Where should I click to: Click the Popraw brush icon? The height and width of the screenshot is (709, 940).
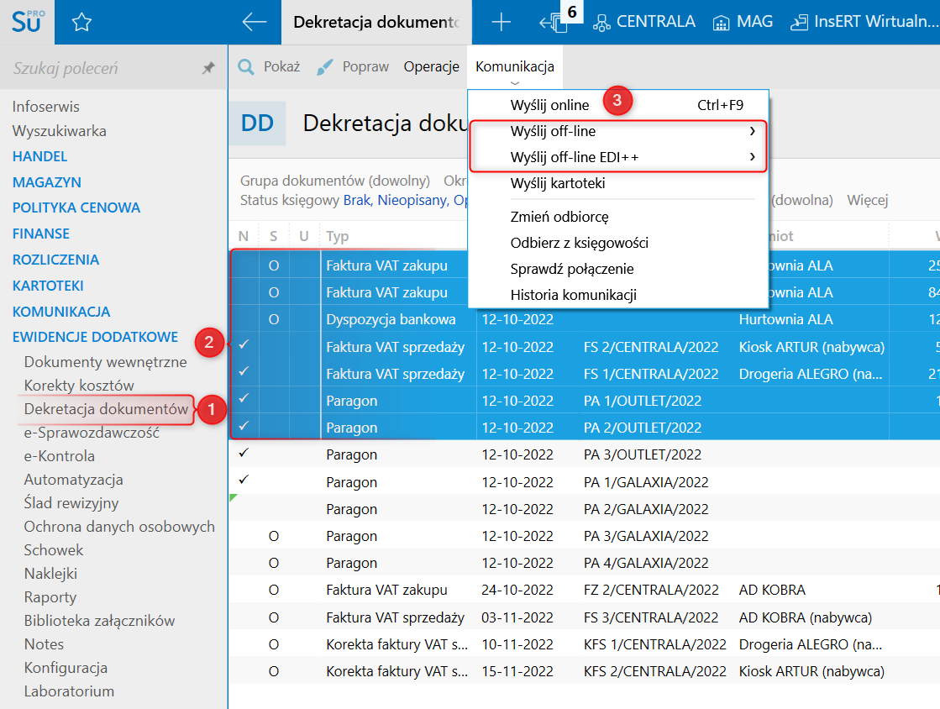[x=325, y=67]
